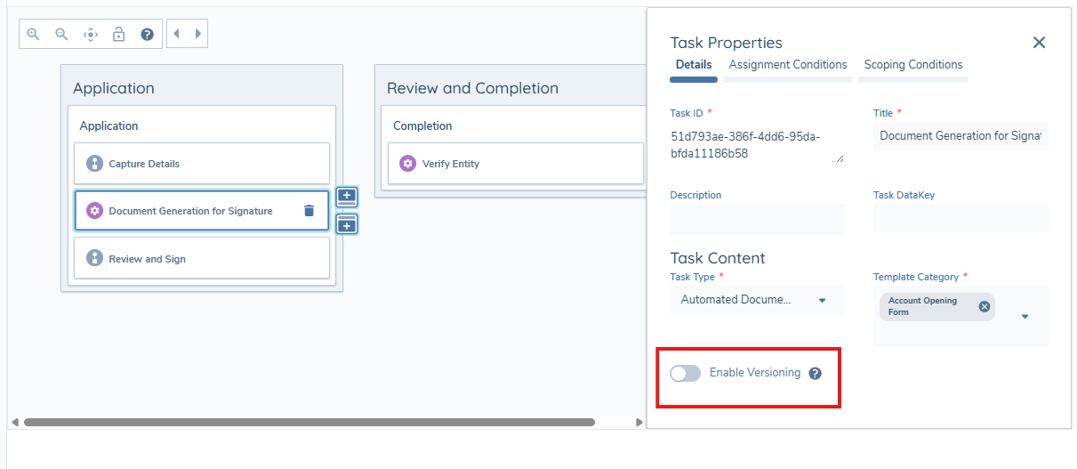Expand the Template Category dropdown arrow
The width and height of the screenshot is (1077, 469).
point(1025,317)
